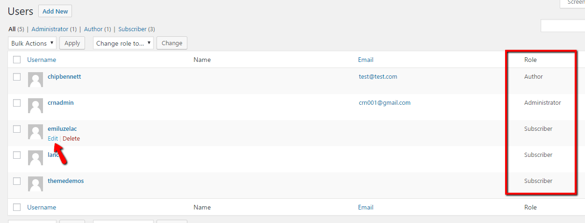Toggle the themedemos row checkbox

pos(17,181)
